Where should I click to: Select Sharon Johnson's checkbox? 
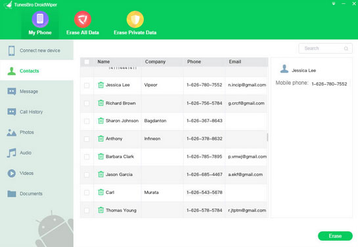[87, 121]
